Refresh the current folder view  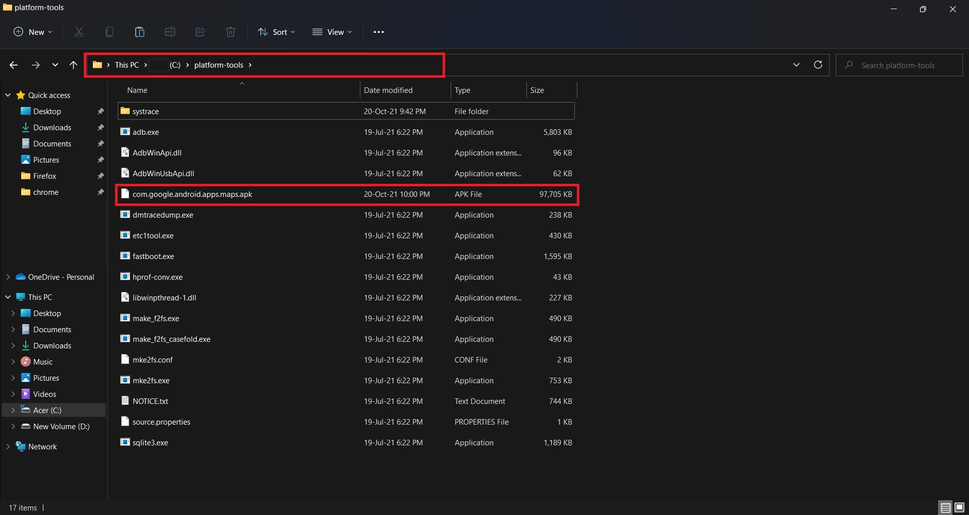click(x=818, y=65)
